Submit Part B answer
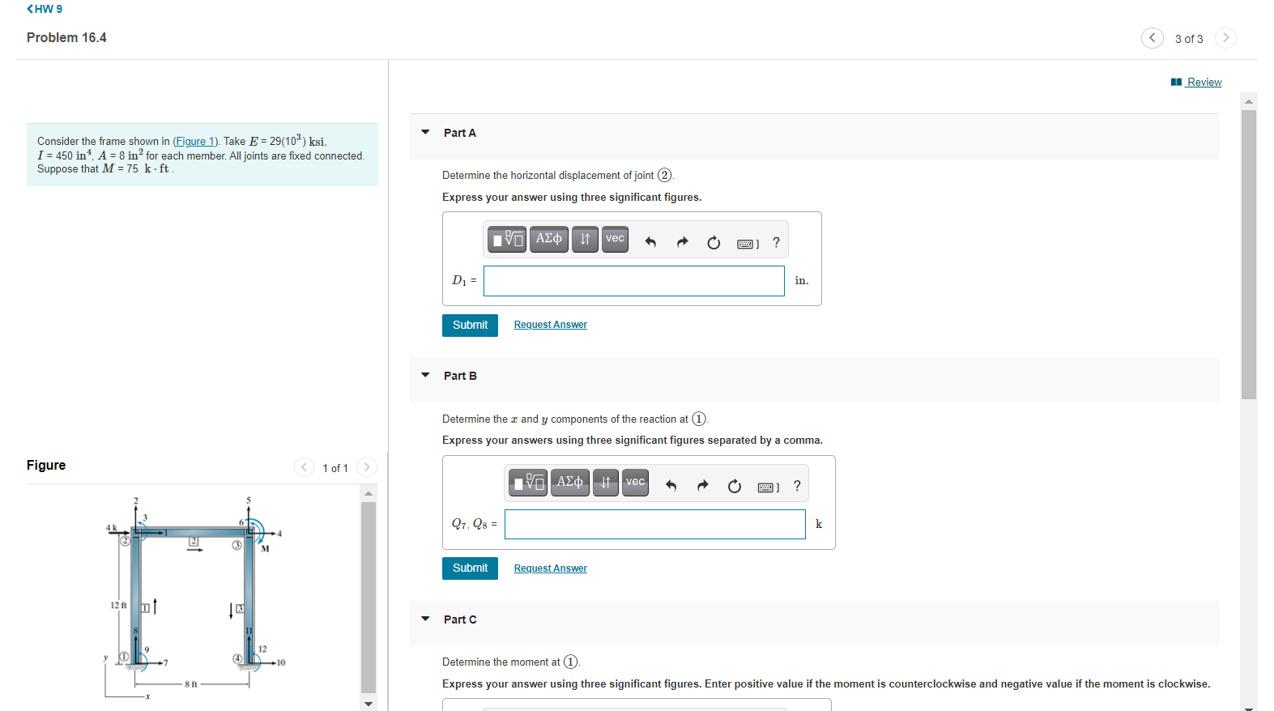Screen dimensions: 1274x711 point(470,568)
